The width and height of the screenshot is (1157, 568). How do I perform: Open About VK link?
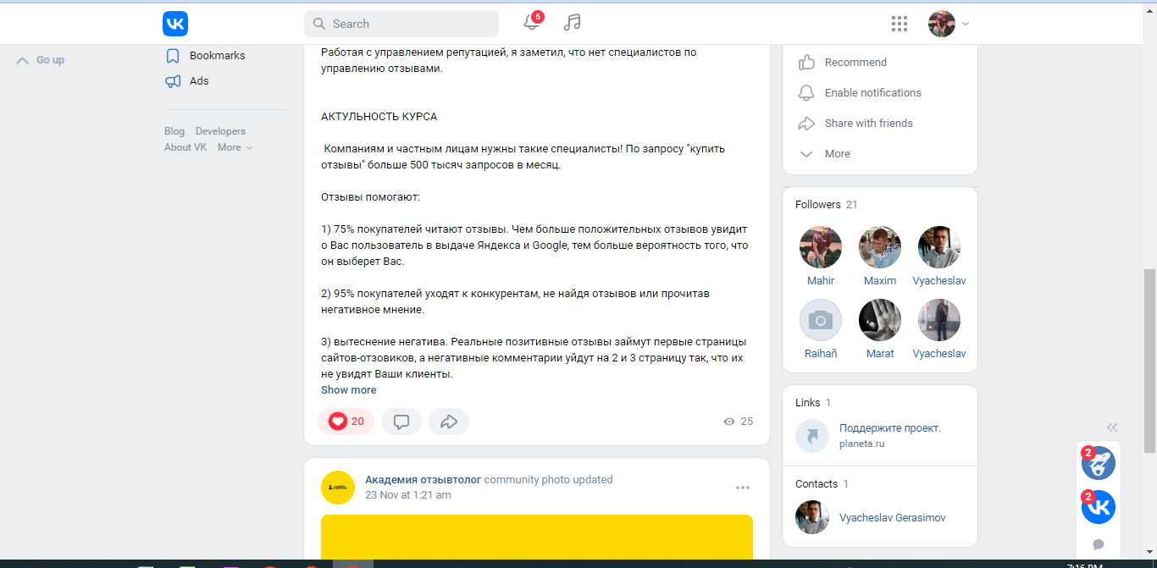(x=185, y=147)
